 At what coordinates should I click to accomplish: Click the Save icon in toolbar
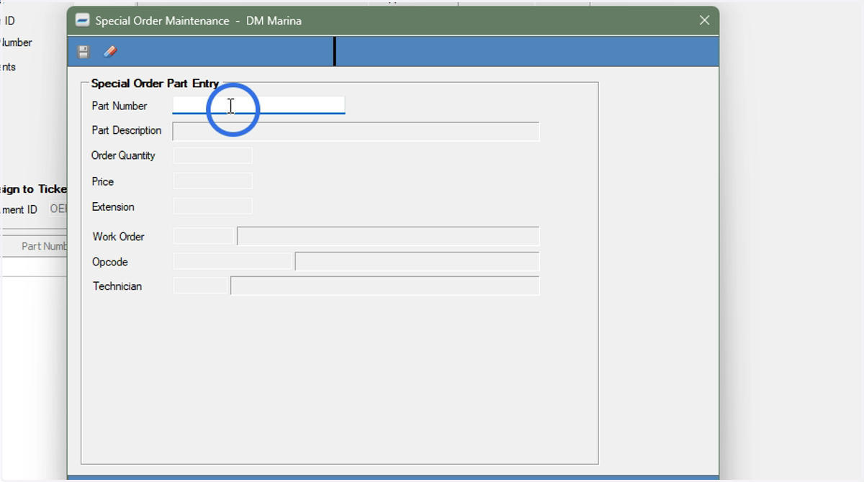84,52
